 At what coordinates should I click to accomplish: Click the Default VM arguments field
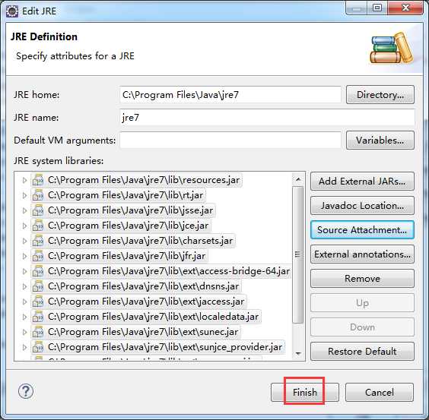pos(230,141)
